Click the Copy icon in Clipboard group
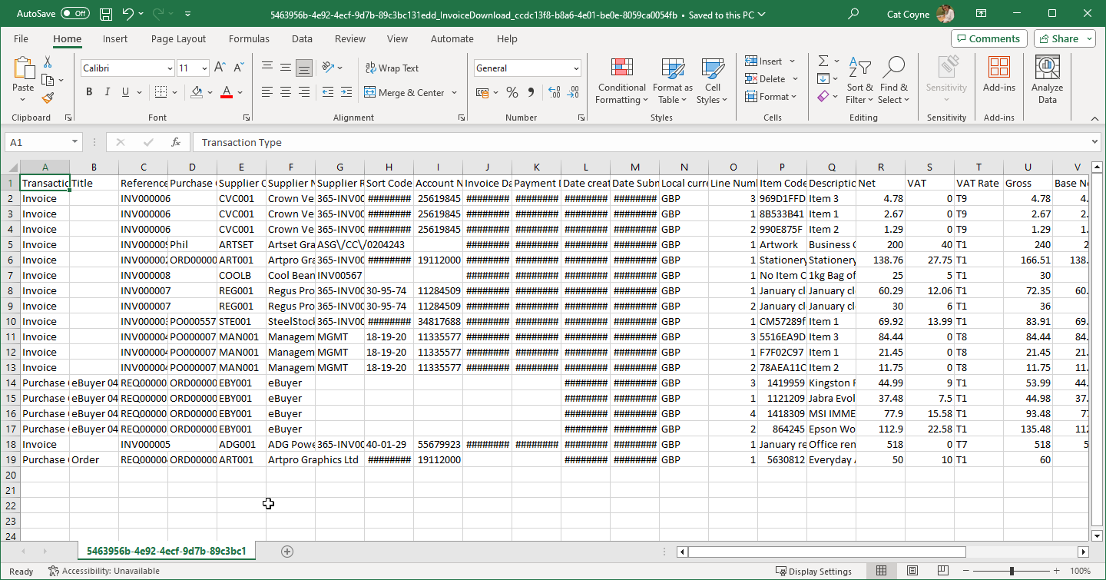Viewport: 1106px width, 580px height. [x=48, y=80]
